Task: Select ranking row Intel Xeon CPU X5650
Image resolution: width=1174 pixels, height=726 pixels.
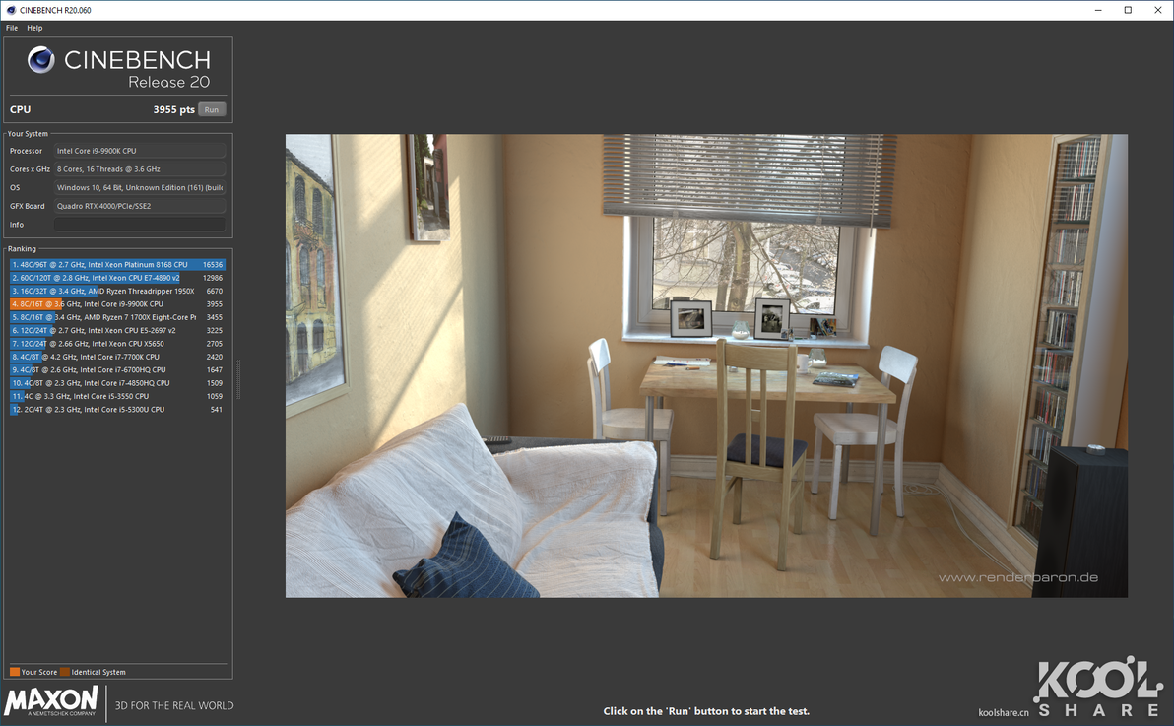Action: click(x=117, y=344)
